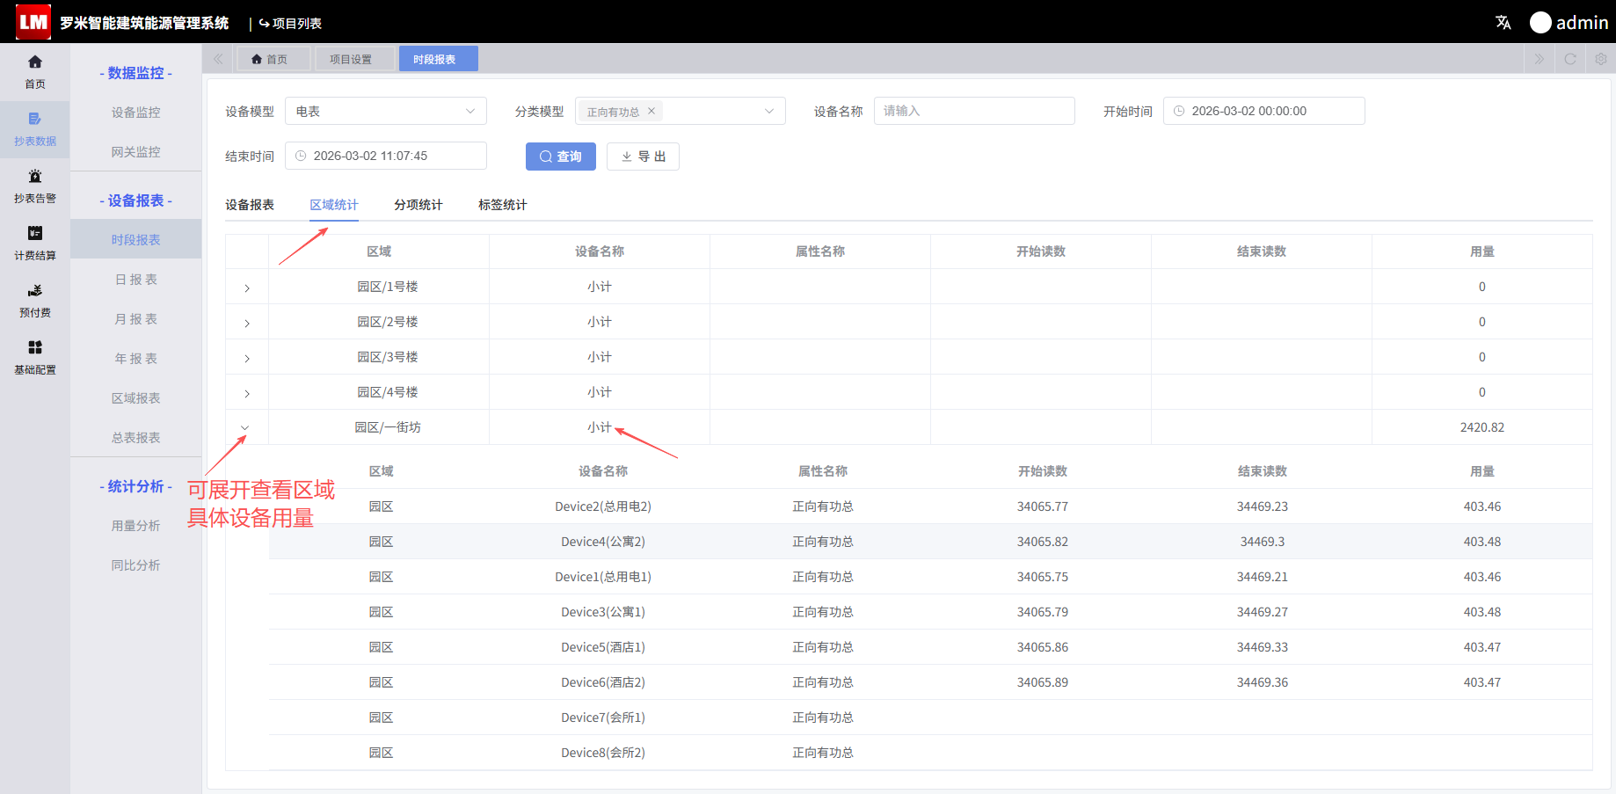1616x794 pixels.
Task: Open 同比分析 in the side menu
Action: [x=135, y=565]
